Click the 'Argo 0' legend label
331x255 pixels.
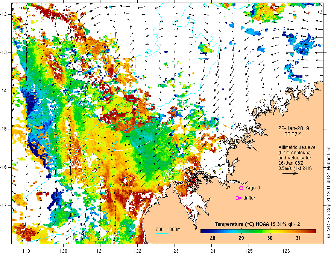253,188
